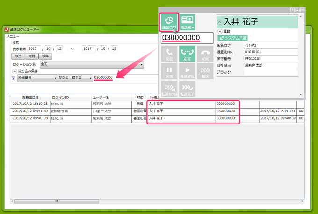Open the 通話ログ call log button

tap(169, 22)
